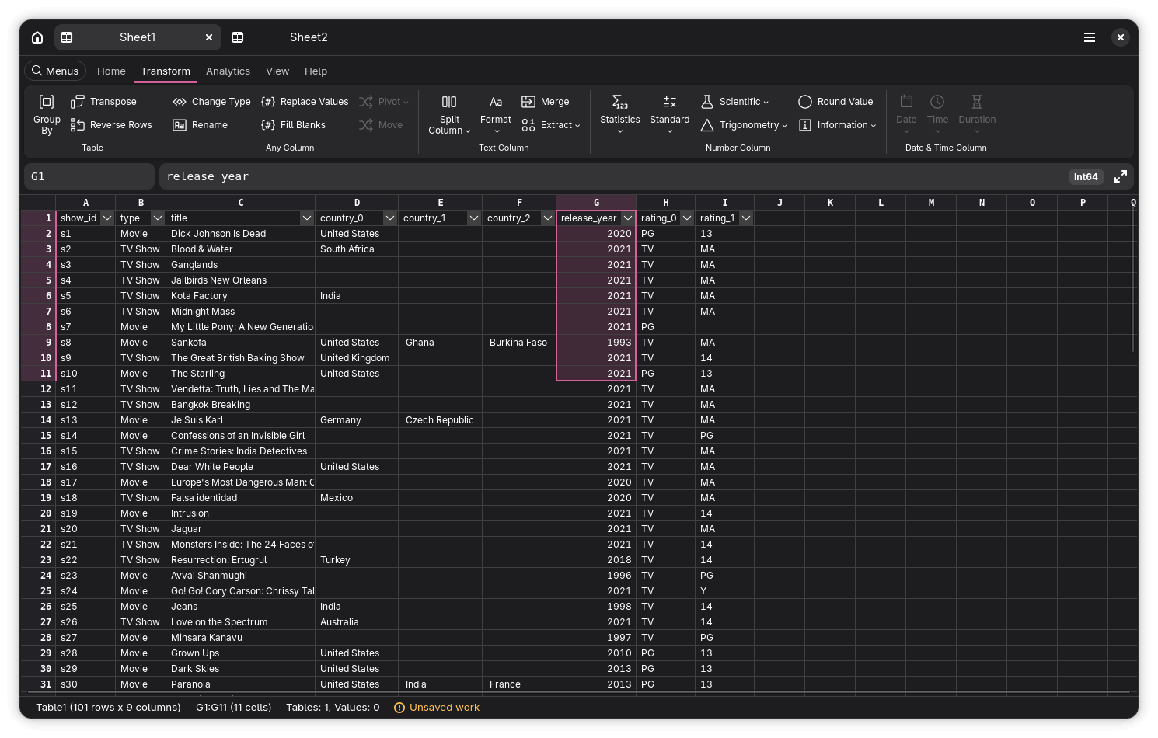Image resolution: width=1158 pixels, height=738 pixels.
Task: Open the Help tab
Action: (316, 71)
